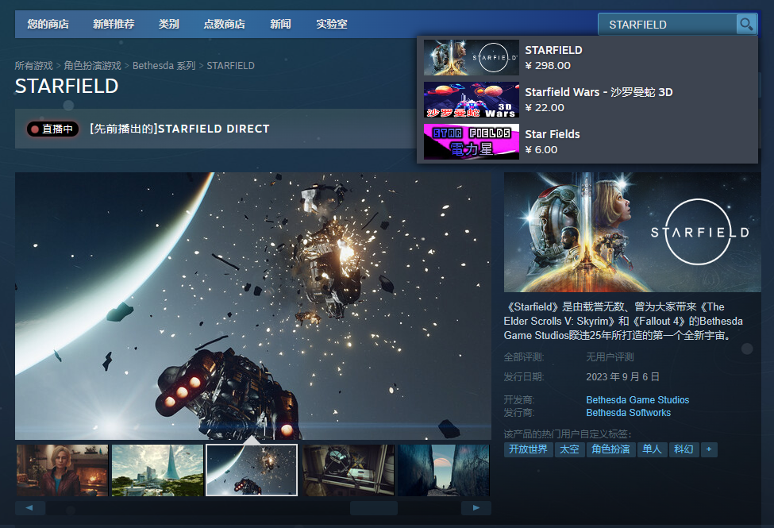
Task: Follow the 角色扮演游戏 breadcrumb link
Action: point(92,66)
